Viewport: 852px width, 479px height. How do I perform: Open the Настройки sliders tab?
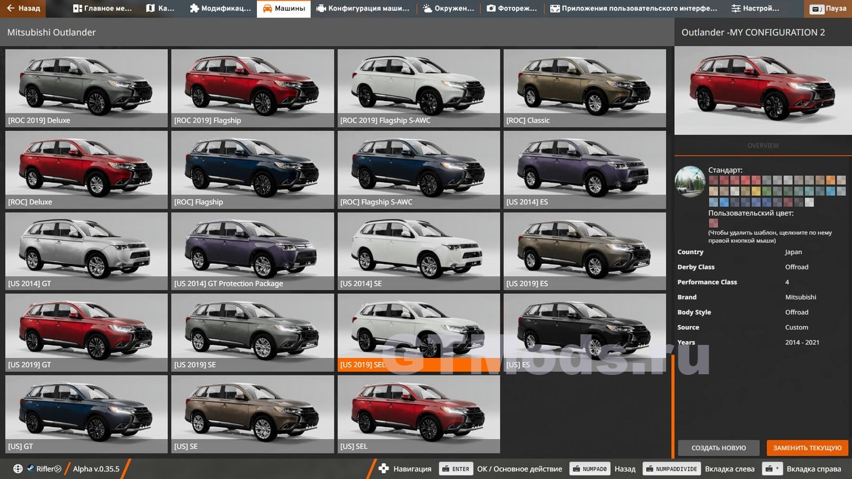(x=755, y=9)
